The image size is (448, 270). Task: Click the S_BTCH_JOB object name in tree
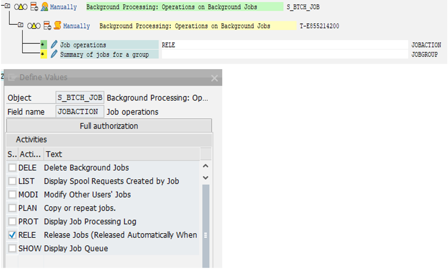click(303, 7)
